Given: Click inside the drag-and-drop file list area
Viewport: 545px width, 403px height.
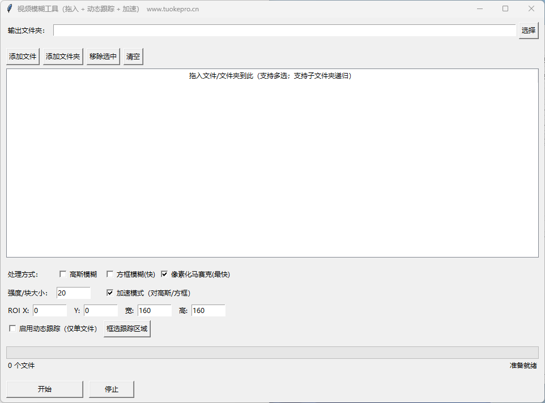Looking at the screenshot, I should (272, 164).
